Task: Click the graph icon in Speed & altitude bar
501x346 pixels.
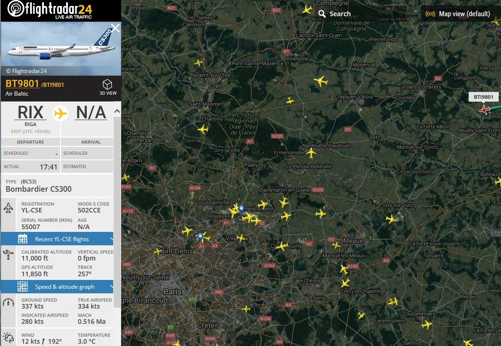Action: 22,286
